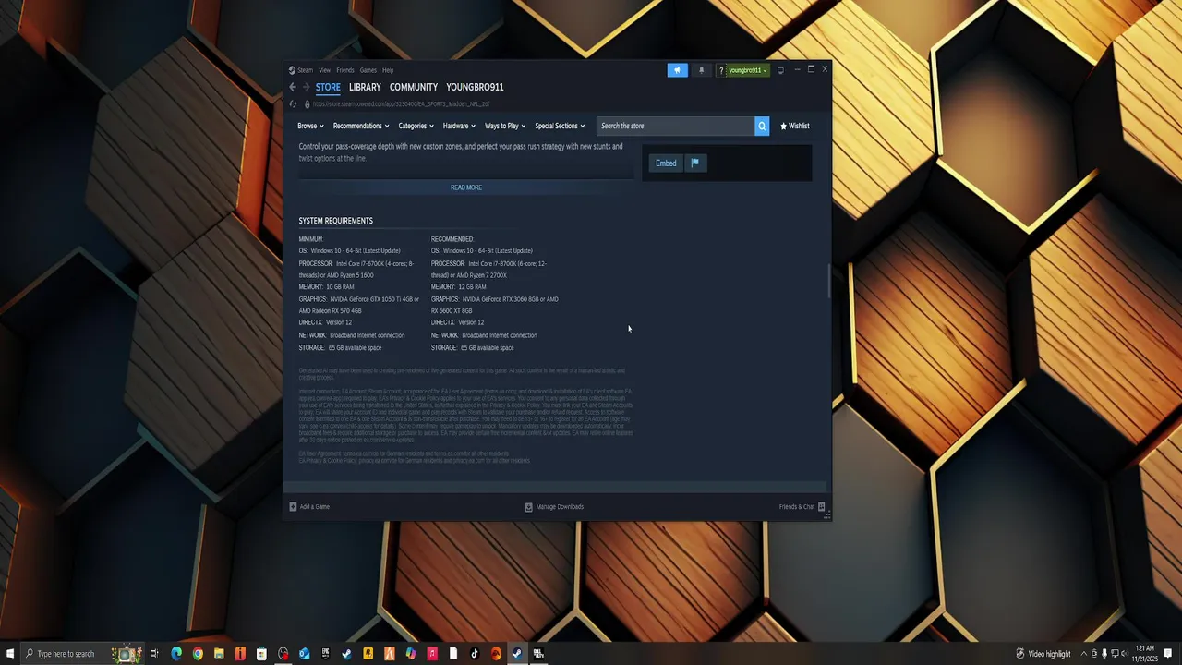
Task: Switch Steam to Big Picture mode
Action: [x=780, y=70]
